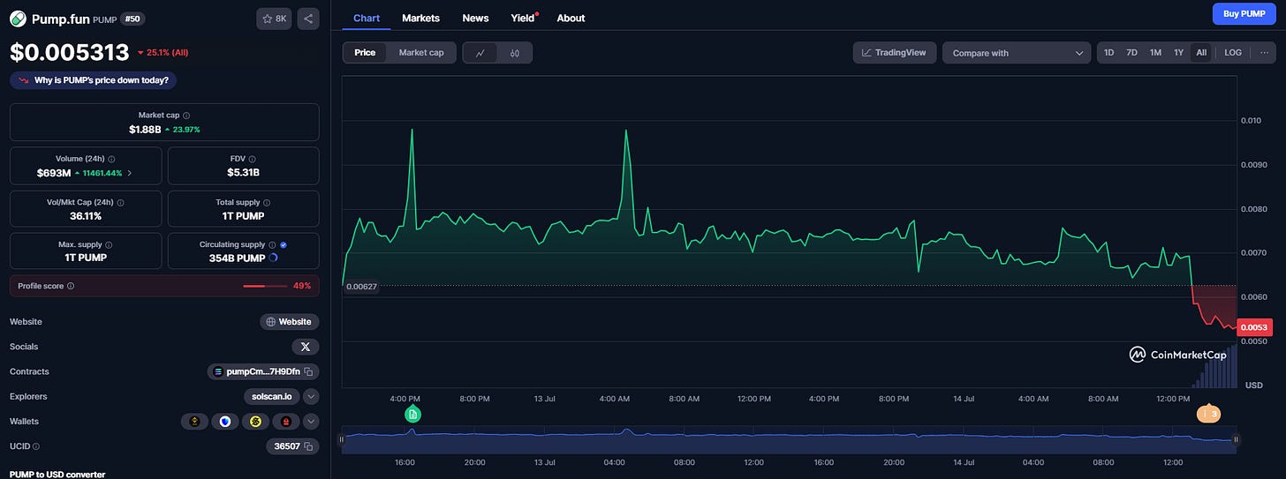Viewport: 1286px width, 479px height.
Task: Set chart range to 7D
Action: 1131,53
